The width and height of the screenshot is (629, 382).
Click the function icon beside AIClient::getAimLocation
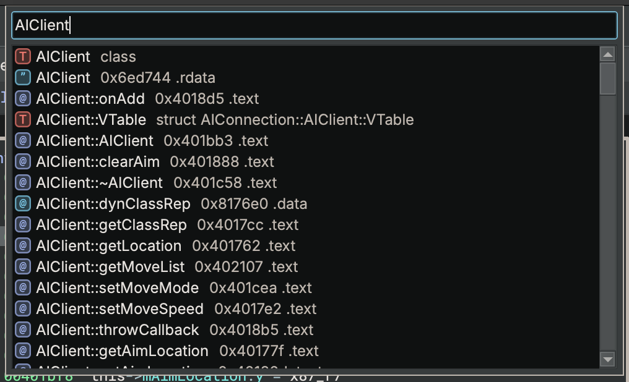point(23,351)
